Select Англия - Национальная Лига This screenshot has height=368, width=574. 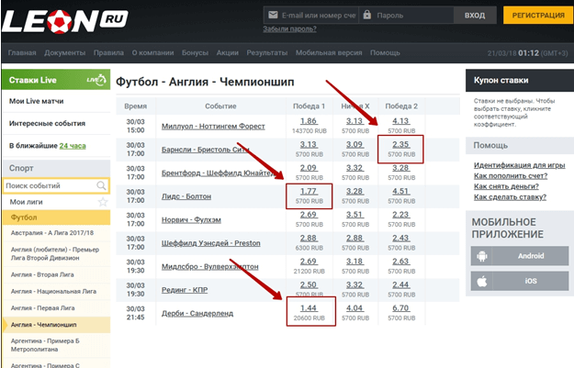(x=53, y=291)
